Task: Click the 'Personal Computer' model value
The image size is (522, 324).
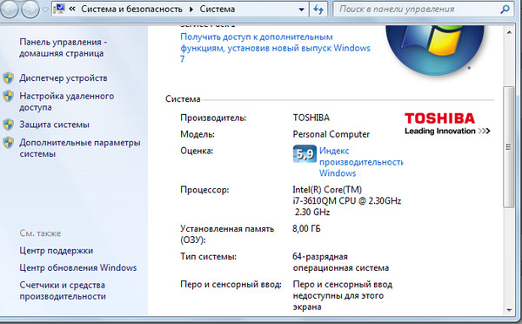Action: (x=331, y=134)
